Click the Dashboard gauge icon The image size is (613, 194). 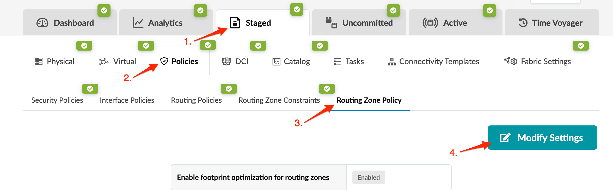pos(42,23)
